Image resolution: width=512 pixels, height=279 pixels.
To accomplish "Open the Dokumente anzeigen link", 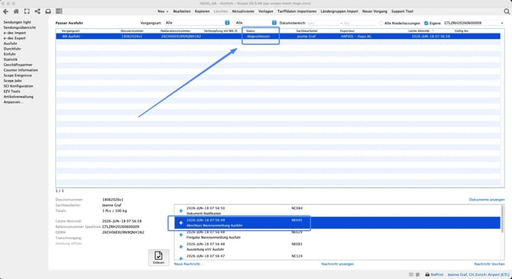I will (487, 200).
